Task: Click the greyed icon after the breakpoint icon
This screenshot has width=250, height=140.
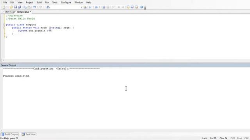Action: (x=108, y=7)
